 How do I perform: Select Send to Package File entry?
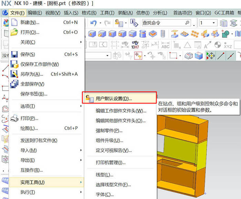(46, 140)
